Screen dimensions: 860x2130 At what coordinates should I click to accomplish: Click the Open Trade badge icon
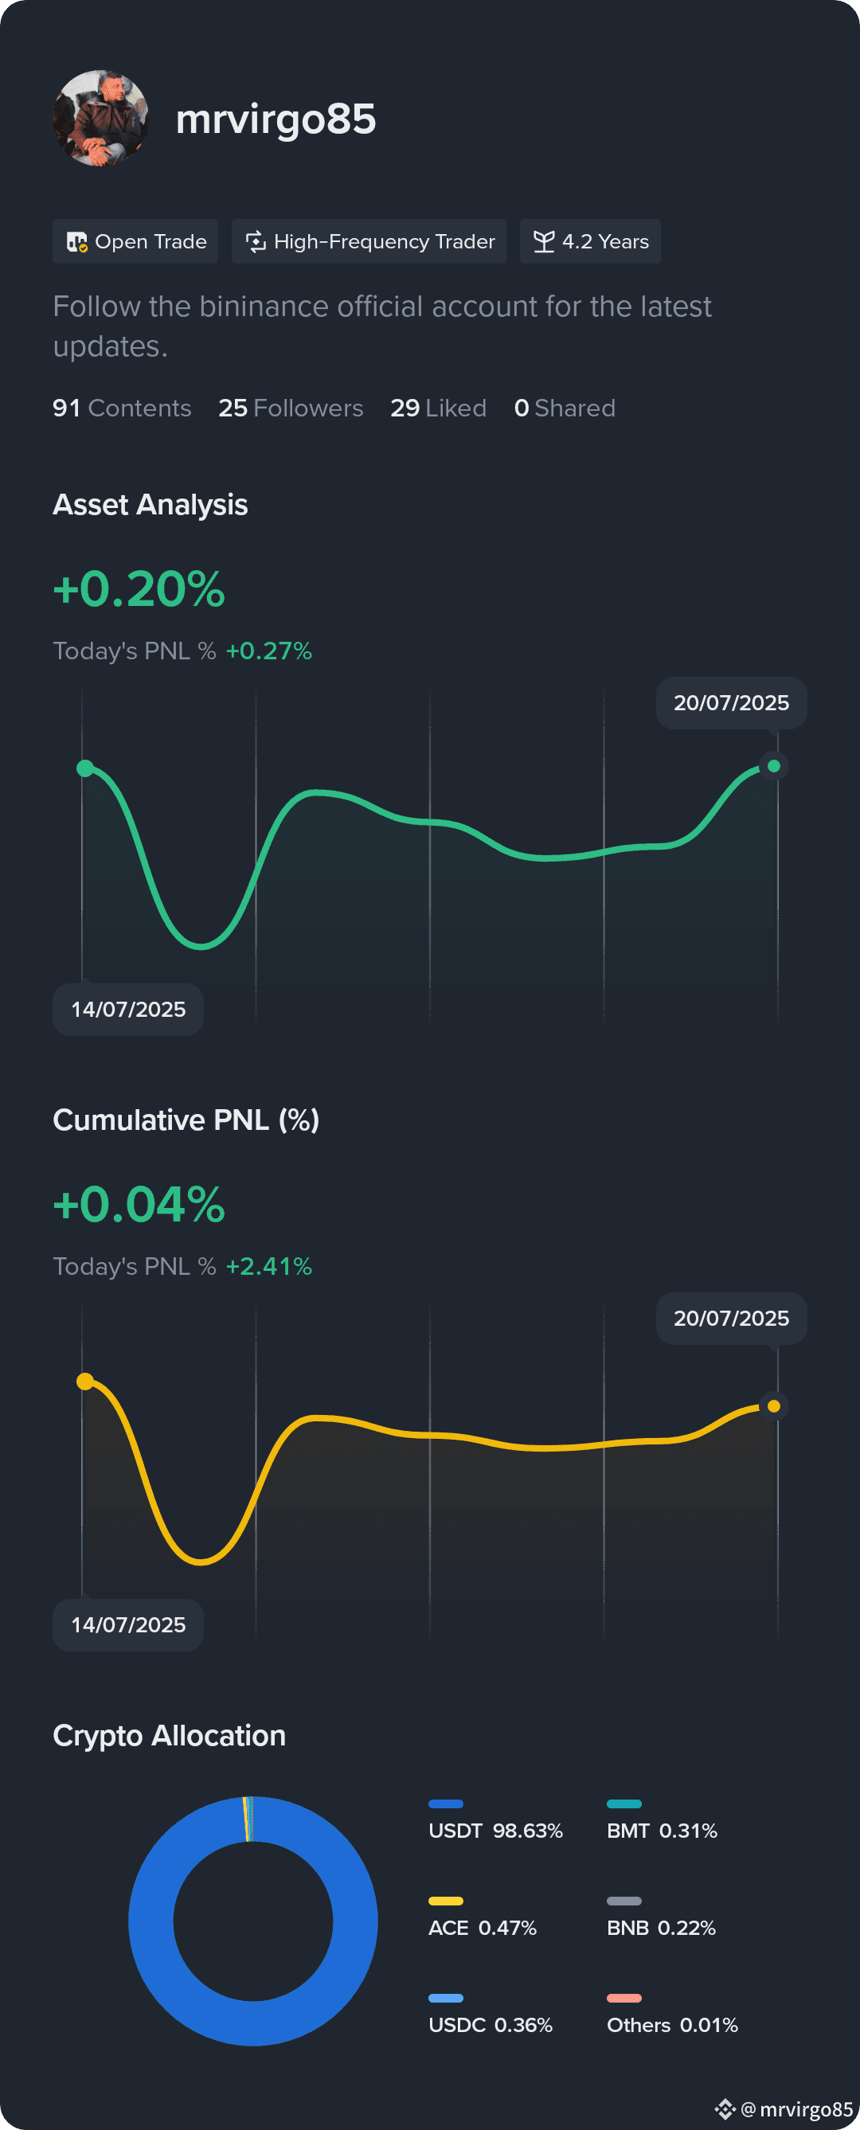pyautogui.click(x=77, y=241)
